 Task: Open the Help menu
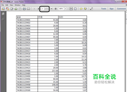point(24,5)
